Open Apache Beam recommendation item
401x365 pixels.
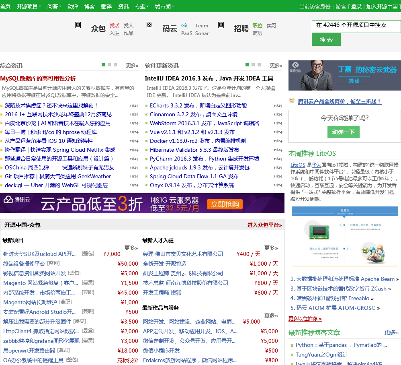[x=345, y=279]
